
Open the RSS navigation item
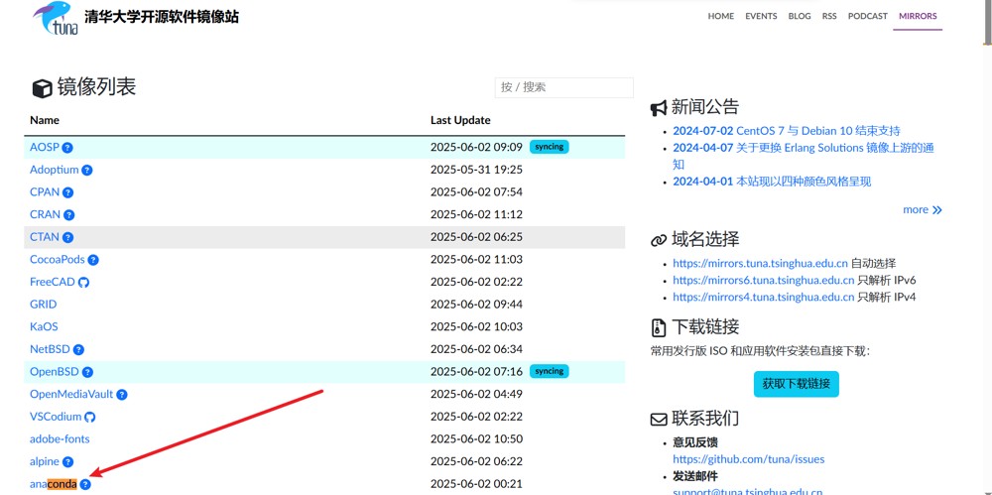click(829, 17)
